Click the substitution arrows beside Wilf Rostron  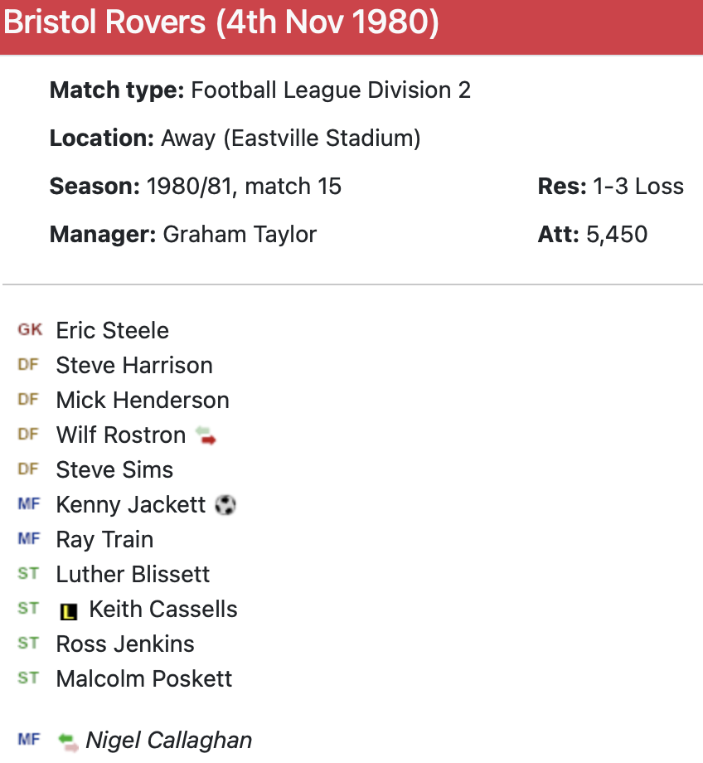pyautogui.click(x=206, y=435)
